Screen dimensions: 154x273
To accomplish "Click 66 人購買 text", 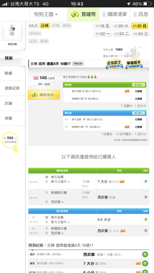I will pyautogui.click(x=44, y=84).
